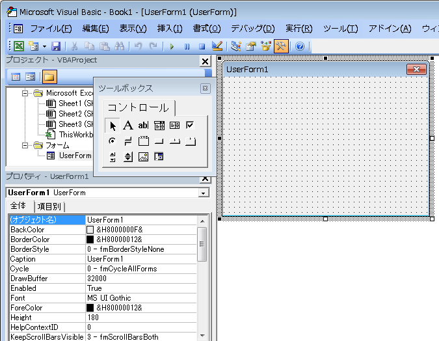Open the 書式(O) menu
The width and height of the screenshot is (439, 341).
(x=207, y=28)
